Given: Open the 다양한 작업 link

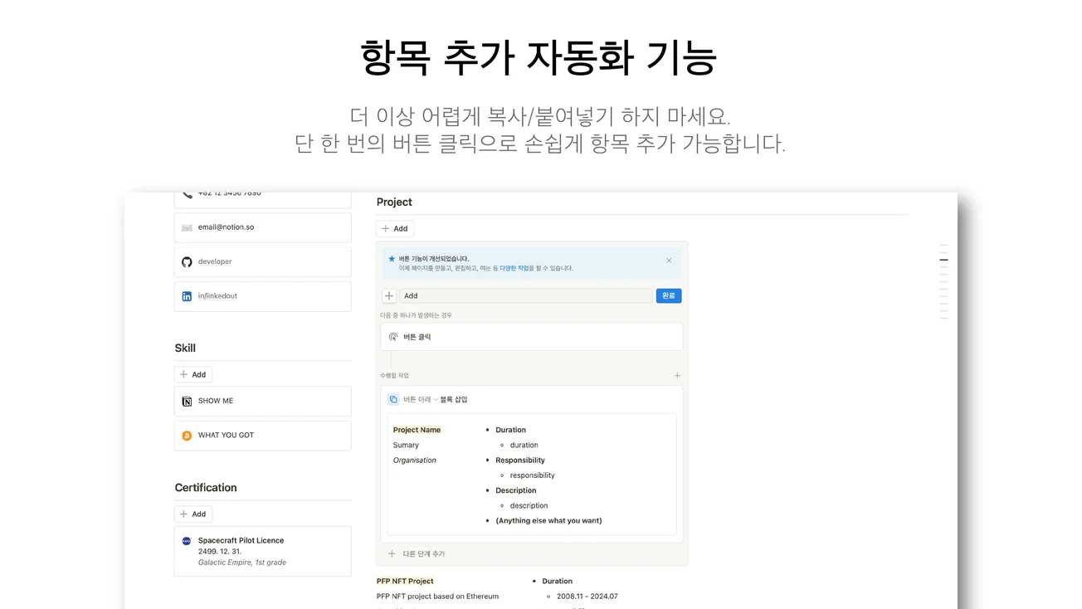Looking at the screenshot, I should tap(514, 268).
